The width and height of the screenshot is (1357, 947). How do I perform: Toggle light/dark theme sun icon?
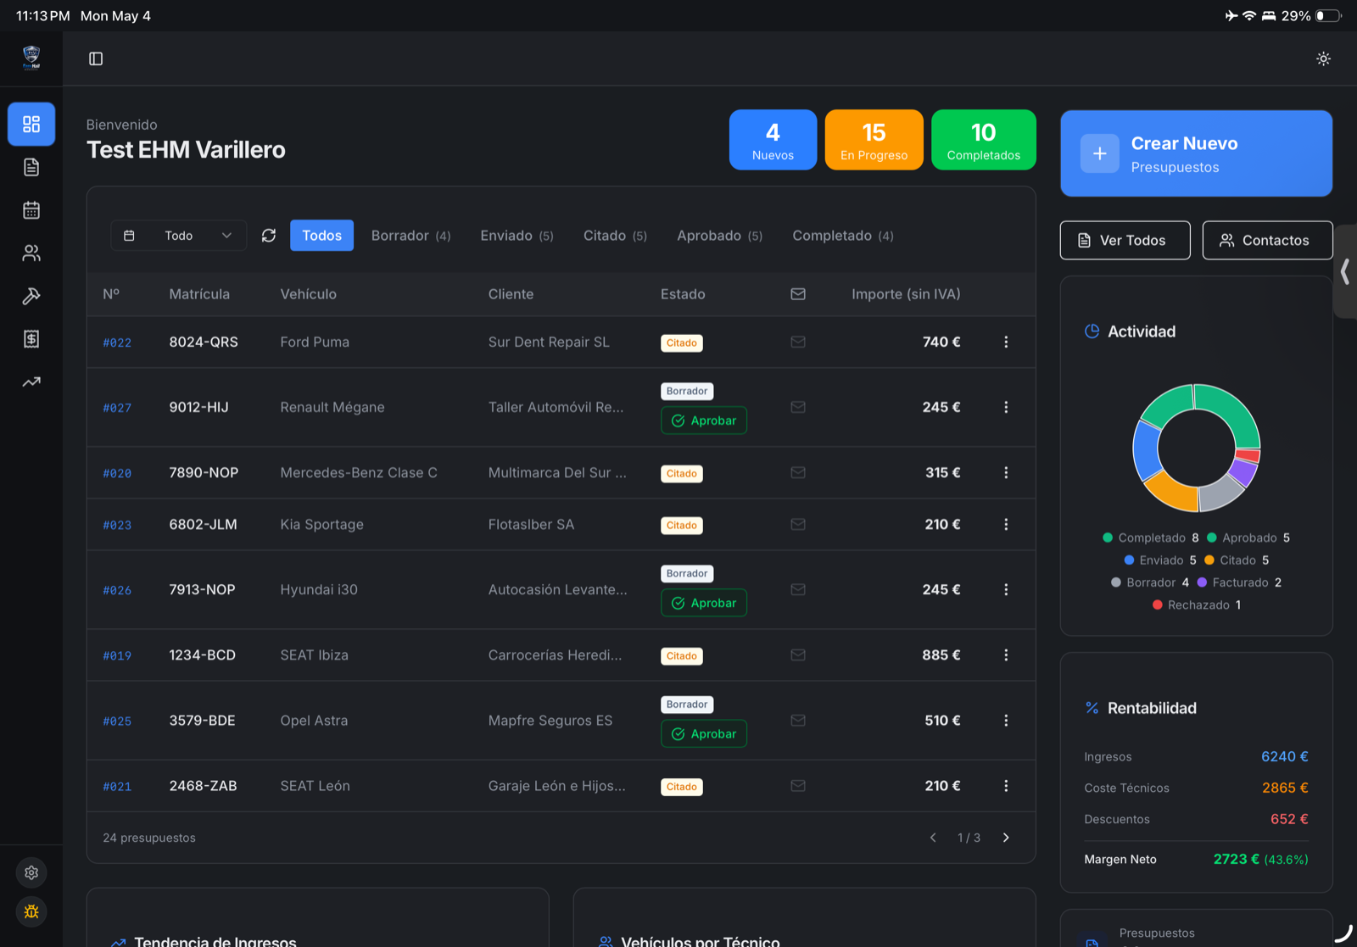point(1323,58)
